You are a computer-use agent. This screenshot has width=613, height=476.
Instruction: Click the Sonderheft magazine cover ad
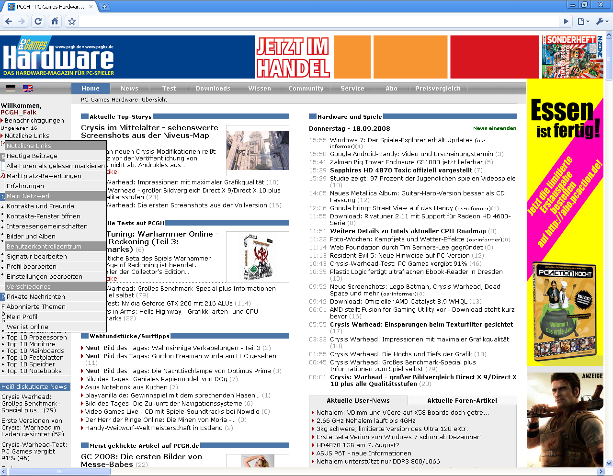tap(572, 57)
